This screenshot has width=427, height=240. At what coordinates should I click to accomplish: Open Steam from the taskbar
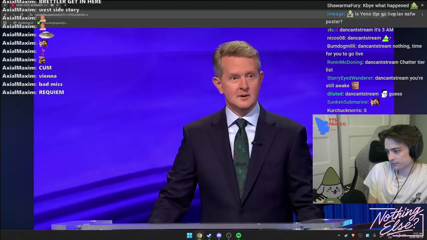click(x=209, y=236)
